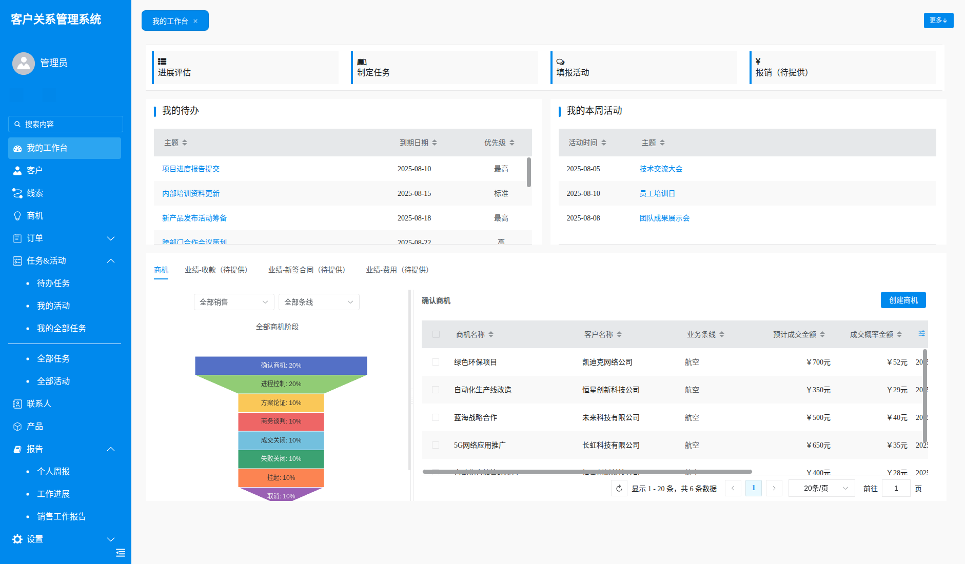Tick the checkbox for 自动化生产线改造
This screenshot has width=965, height=564.
tap(436, 390)
